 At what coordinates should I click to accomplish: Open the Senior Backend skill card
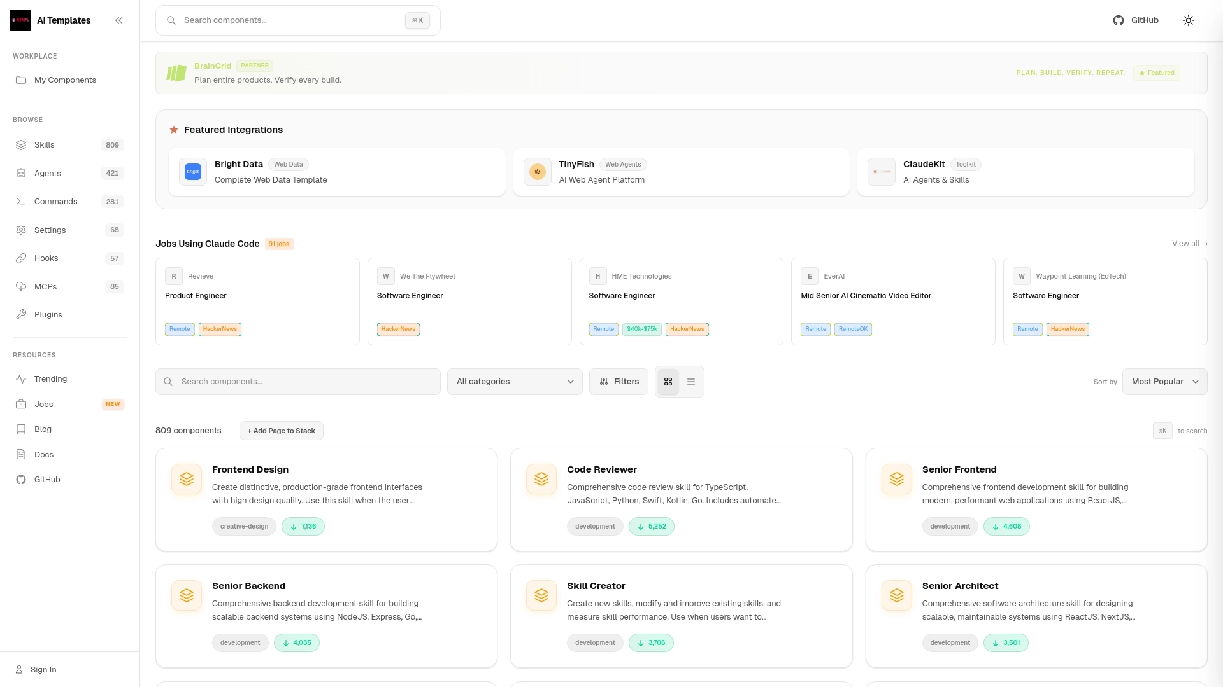click(x=326, y=616)
